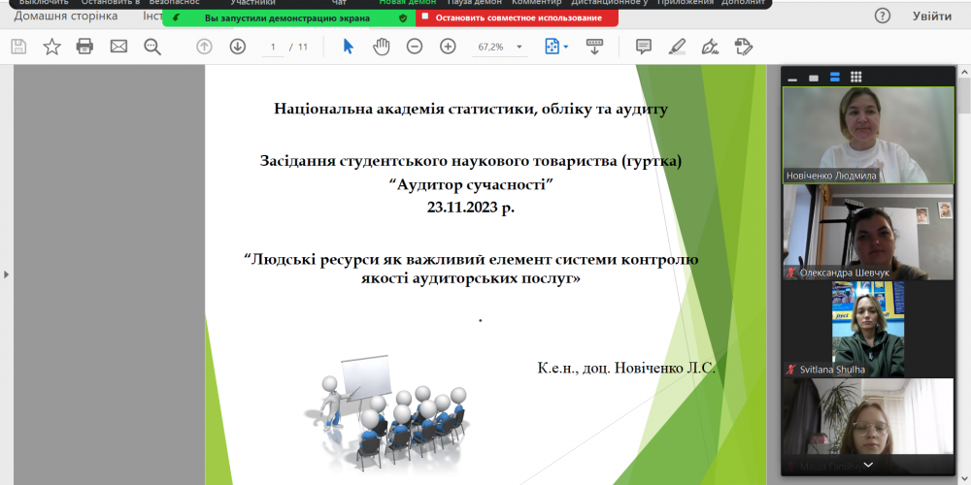The image size is (971, 485).
Task: Send the document by email envelope icon
Action: click(118, 47)
